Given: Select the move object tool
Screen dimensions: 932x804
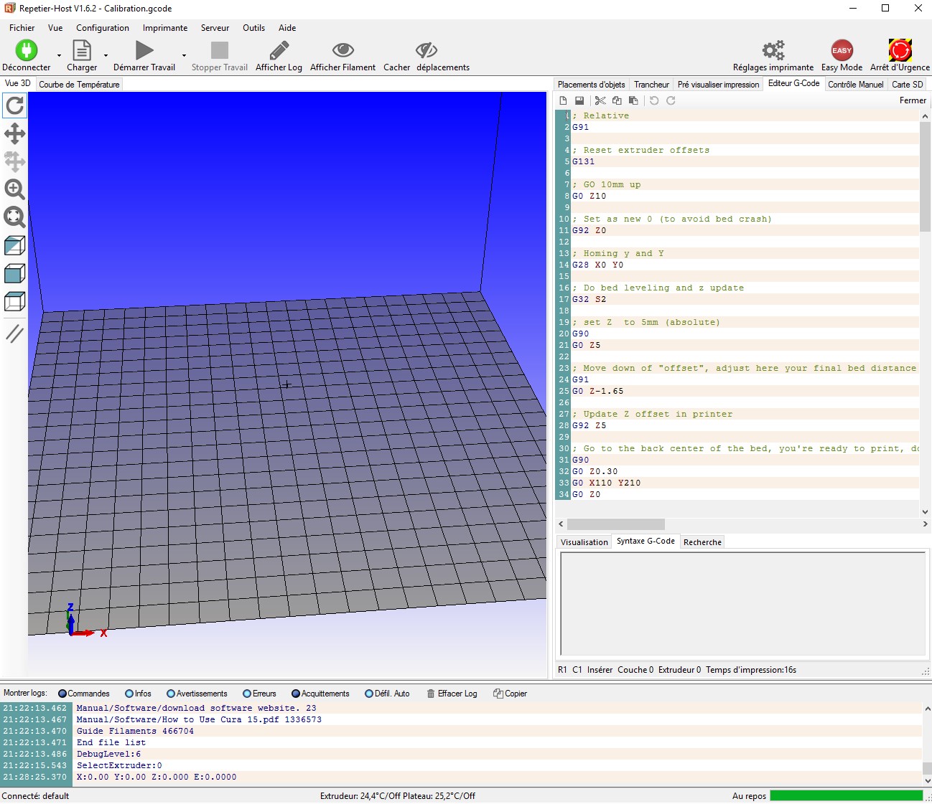Looking at the screenshot, I should (x=15, y=161).
